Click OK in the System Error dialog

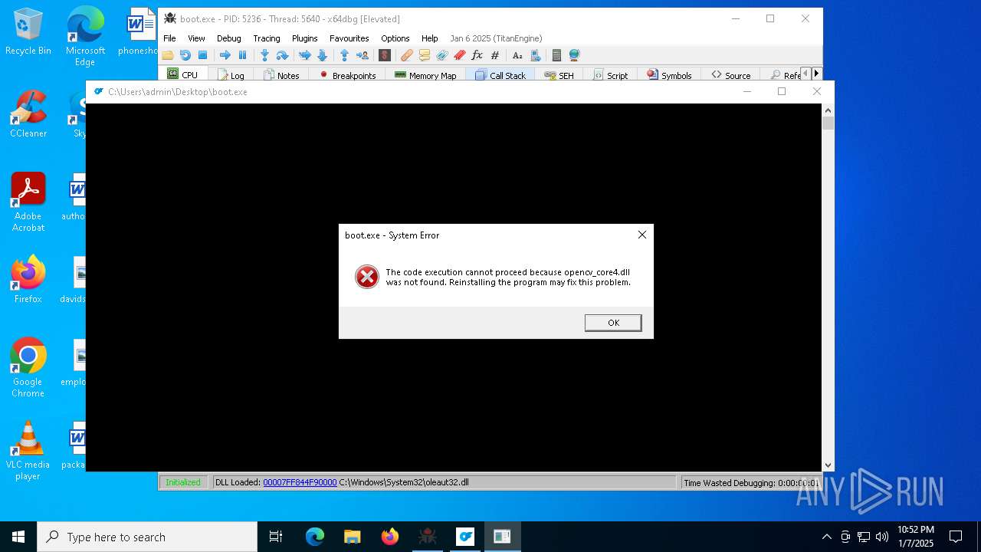click(613, 323)
